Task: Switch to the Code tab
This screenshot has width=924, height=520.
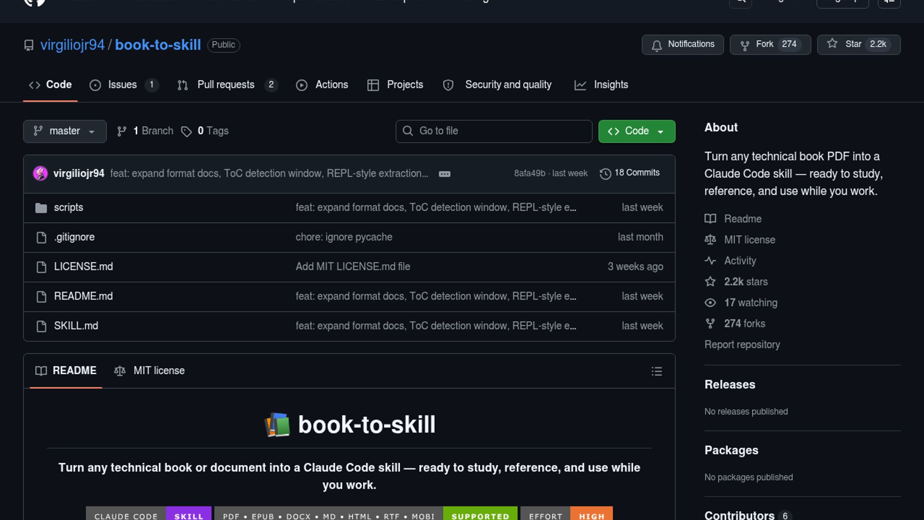Action: 50,85
